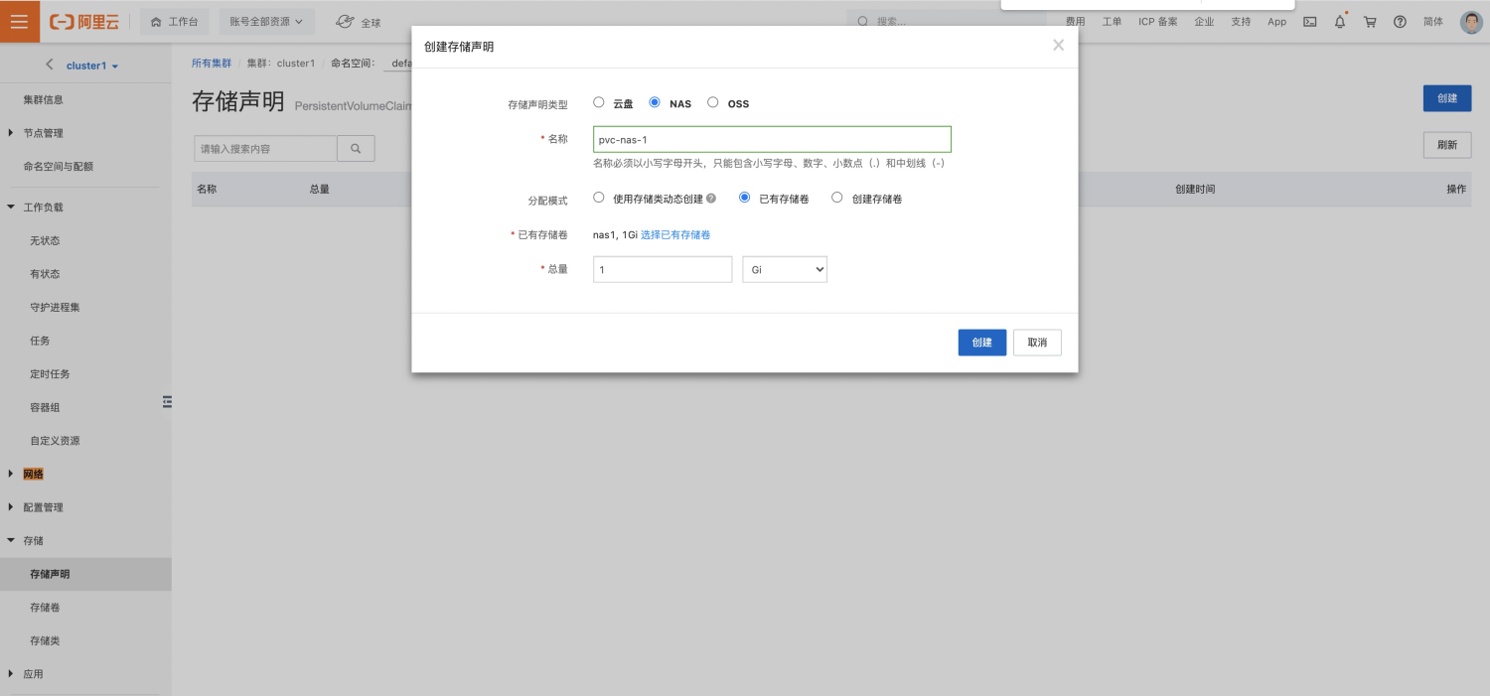This screenshot has height=696, width=1490.
Task: Go back with the left chevron beside cluster1
Action: coord(50,65)
